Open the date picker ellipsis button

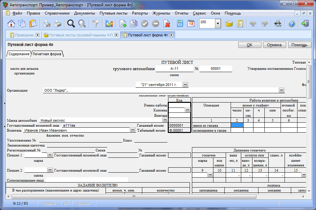[185, 85]
